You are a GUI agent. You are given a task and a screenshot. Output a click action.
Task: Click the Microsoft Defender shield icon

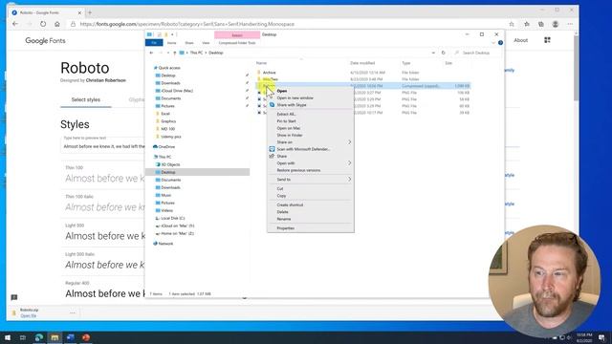coord(272,149)
